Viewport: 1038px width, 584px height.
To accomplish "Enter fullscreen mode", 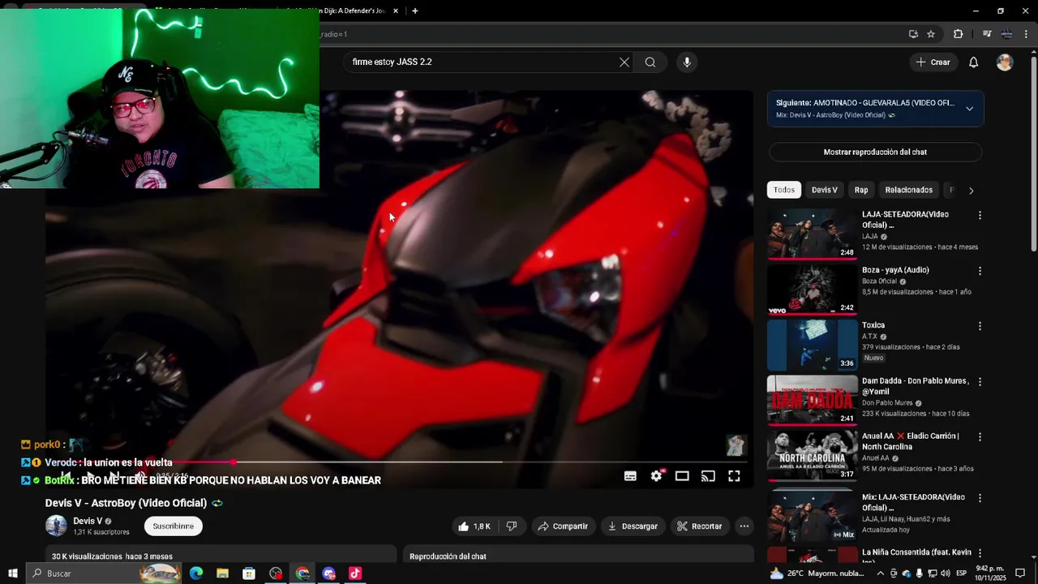I will point(734,476).
